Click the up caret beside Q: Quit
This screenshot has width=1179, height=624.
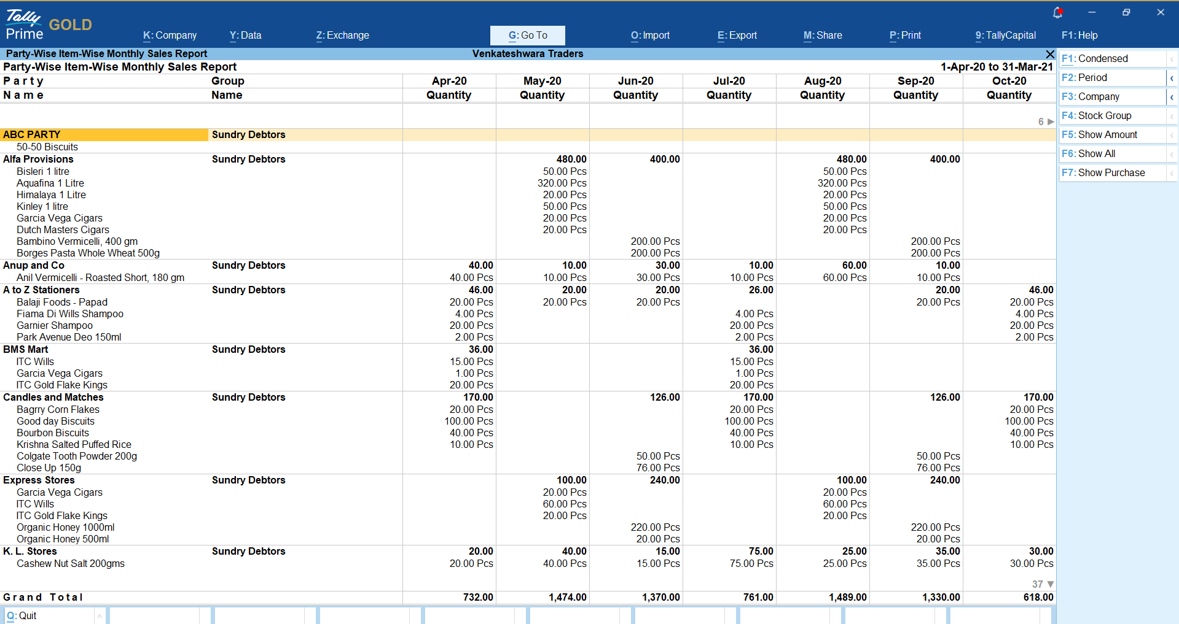[100, 616]
